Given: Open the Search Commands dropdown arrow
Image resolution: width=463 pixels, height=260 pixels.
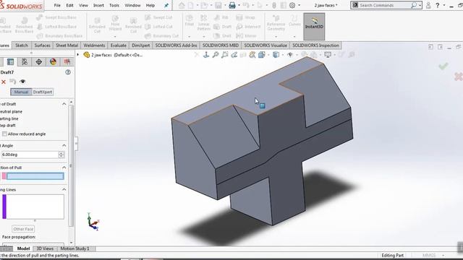Looking at the screenshot, I should click(x=420, y=5).
